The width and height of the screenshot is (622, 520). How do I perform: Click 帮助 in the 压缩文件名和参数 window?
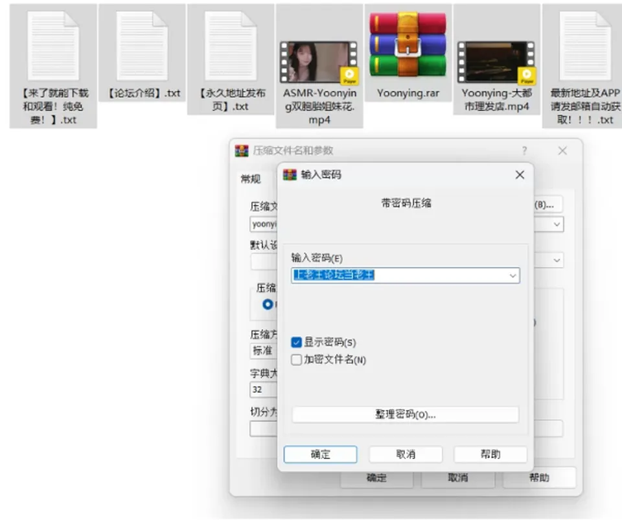click(540, 477)
